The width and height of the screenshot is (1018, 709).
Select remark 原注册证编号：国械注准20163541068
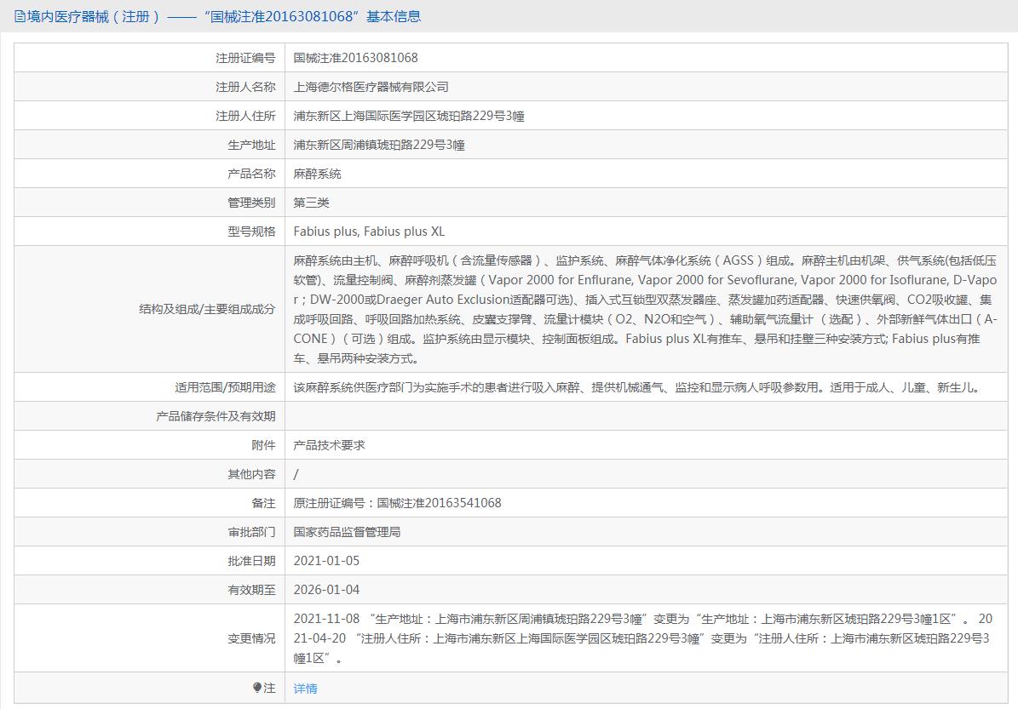397,503
